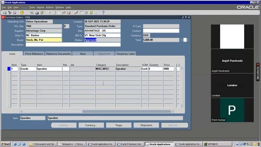Click the Attachments paperclip icon
The width and height of the screenshot is (261, 147).
click(91, 13)
